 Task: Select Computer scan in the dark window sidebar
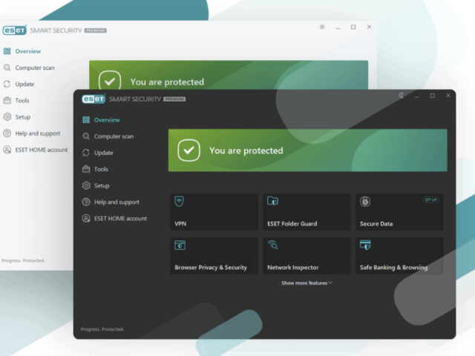coord(108,136)
